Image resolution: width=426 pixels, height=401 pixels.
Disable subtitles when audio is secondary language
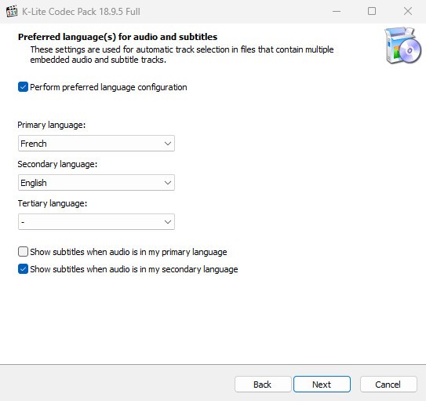[23, 269]
